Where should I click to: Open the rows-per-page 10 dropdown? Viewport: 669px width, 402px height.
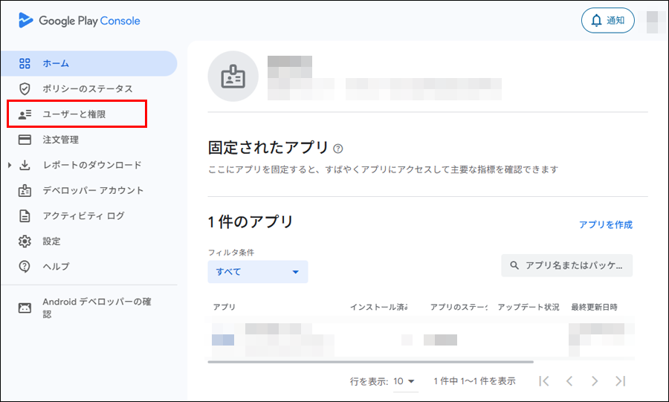pos(404,381)
